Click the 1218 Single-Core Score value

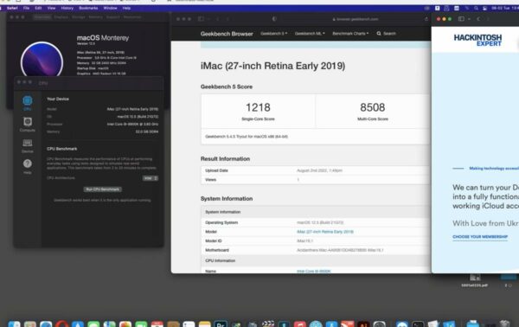pyautogui.click(x=258, y=107)
